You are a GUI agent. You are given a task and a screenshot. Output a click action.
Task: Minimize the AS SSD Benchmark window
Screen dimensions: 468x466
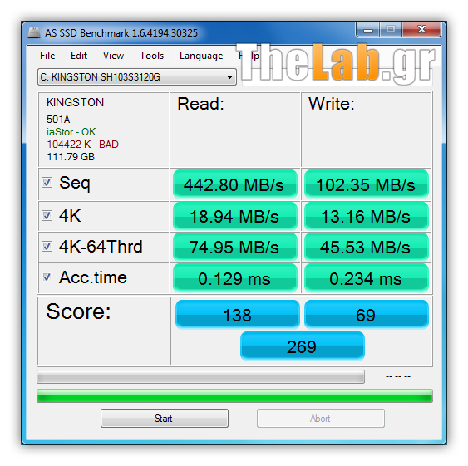pos(367,30)
